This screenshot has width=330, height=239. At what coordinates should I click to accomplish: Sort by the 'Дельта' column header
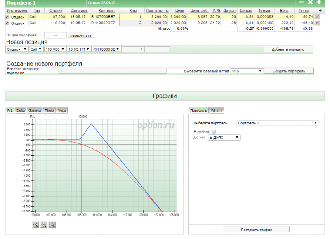(x=246, y=11)
